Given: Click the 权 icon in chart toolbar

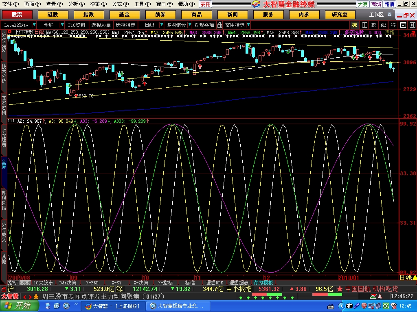Looking at the screenshot, I should [x=373, y=25].
